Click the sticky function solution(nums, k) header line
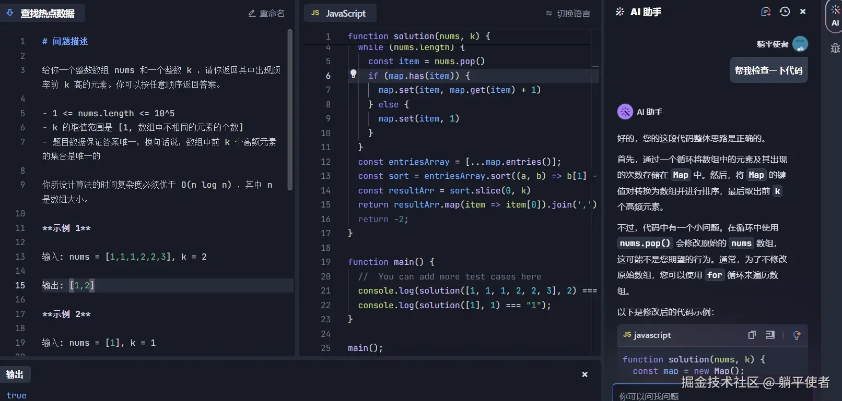Viewport: 842px width, 401px height. pos(419,36)
